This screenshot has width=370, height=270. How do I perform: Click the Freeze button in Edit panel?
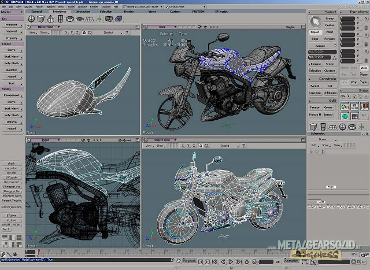314,108
